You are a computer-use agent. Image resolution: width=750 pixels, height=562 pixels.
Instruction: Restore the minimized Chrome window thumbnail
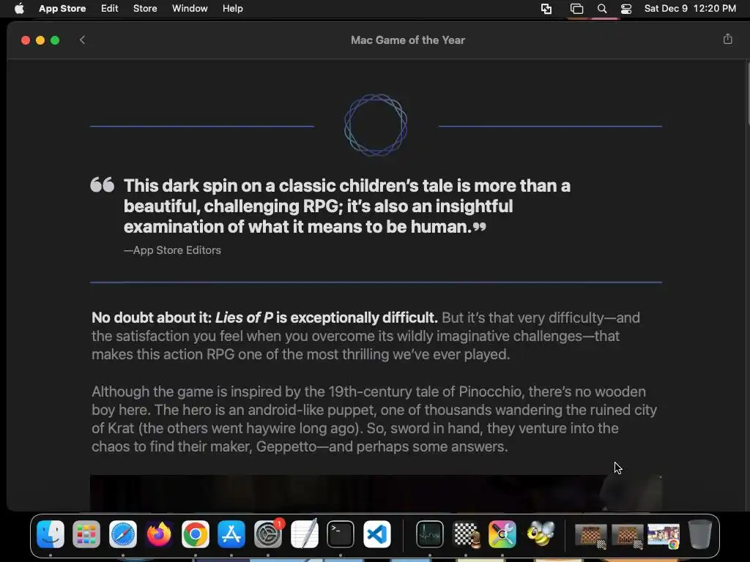(x=663, y=536)
